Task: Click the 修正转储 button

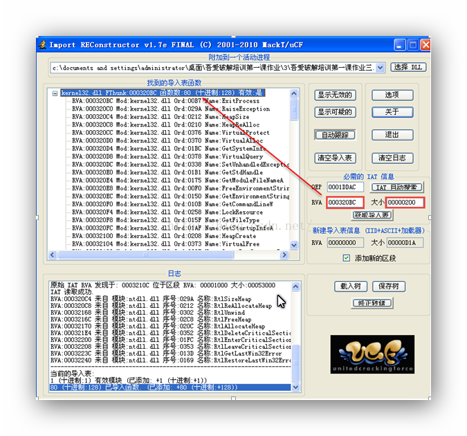Action: pyautogui.click(x=372, y=303)
